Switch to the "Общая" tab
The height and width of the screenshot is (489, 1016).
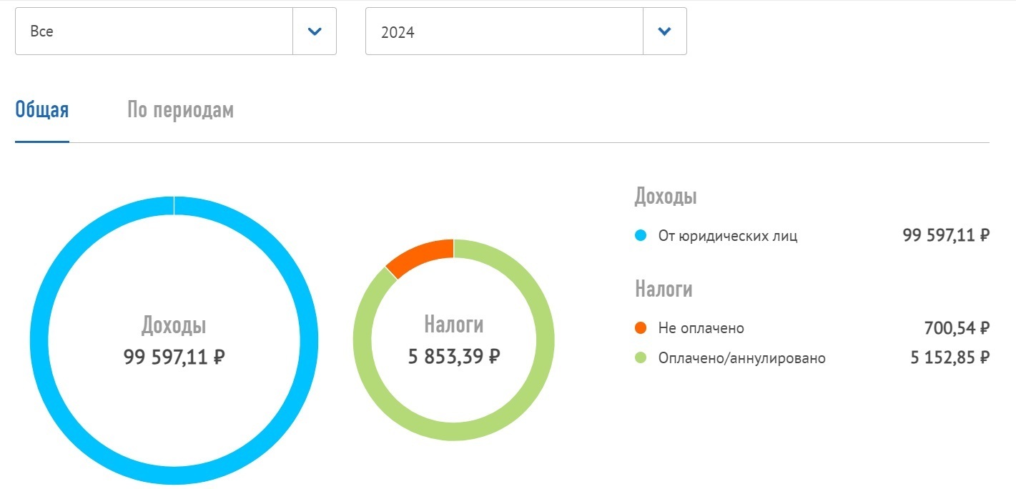tap(42, 111)
